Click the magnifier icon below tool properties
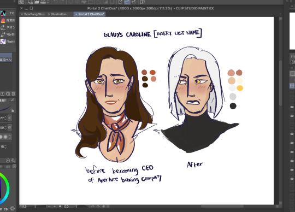The image size is (295, 212). 13,161
